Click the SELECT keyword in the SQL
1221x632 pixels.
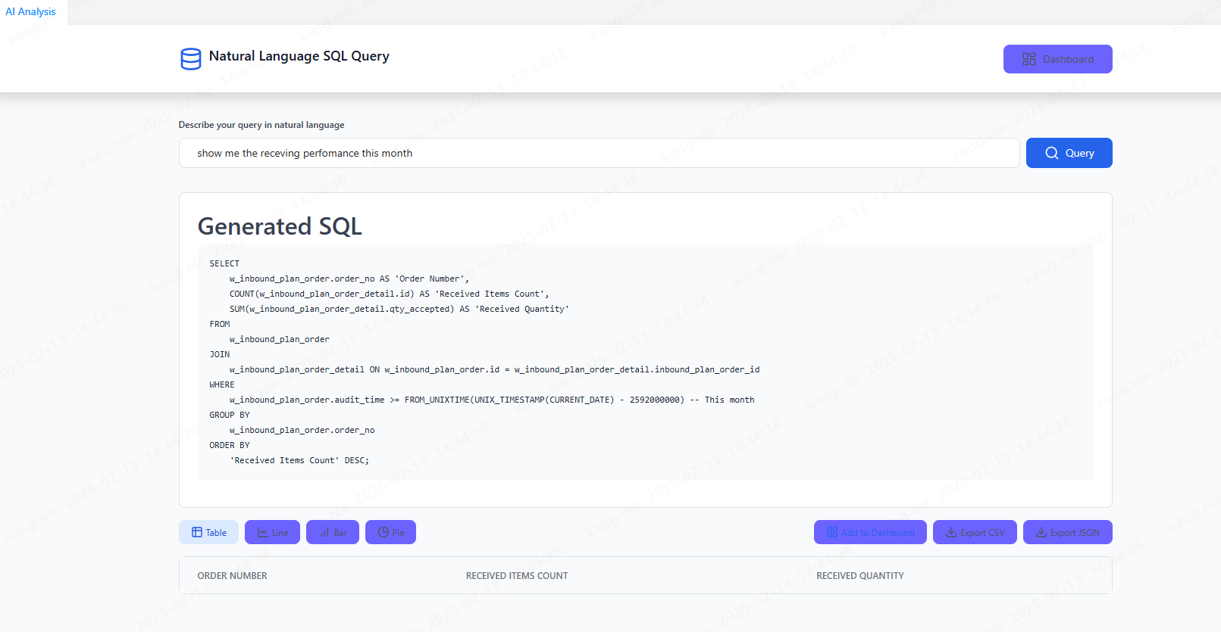[x=224, y=263]
